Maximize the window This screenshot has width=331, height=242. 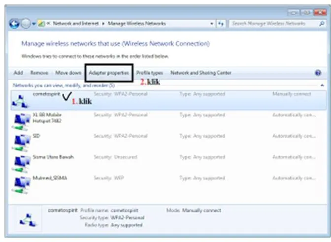tap(306, 13)
